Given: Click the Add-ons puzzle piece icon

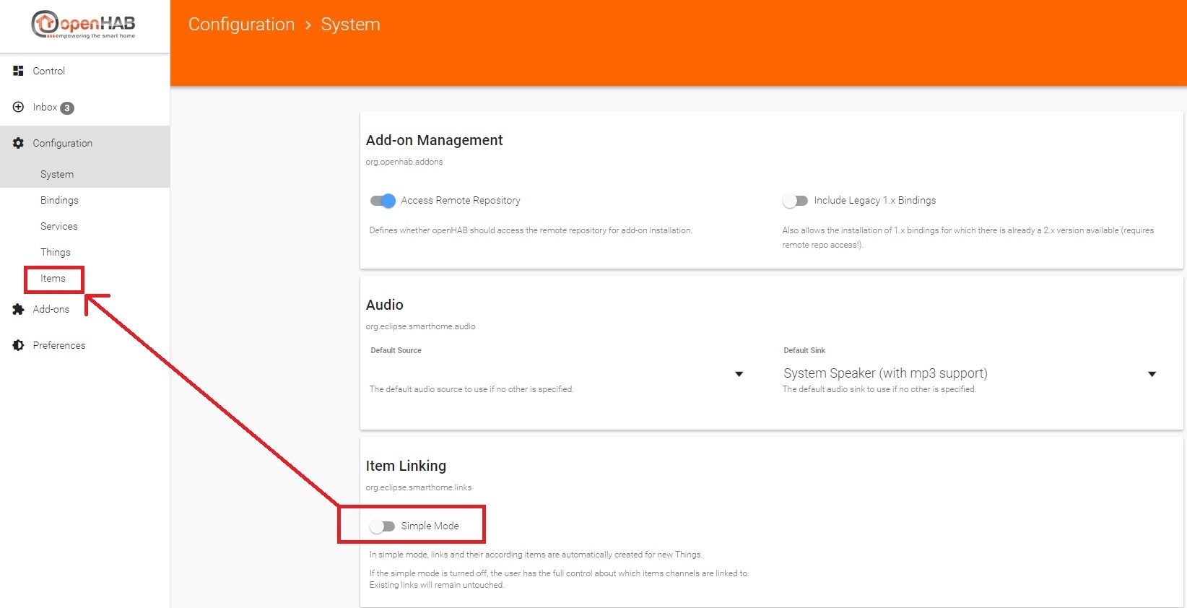Looking at the screenshot, I should pyautogui.click(x=18, y=309).
